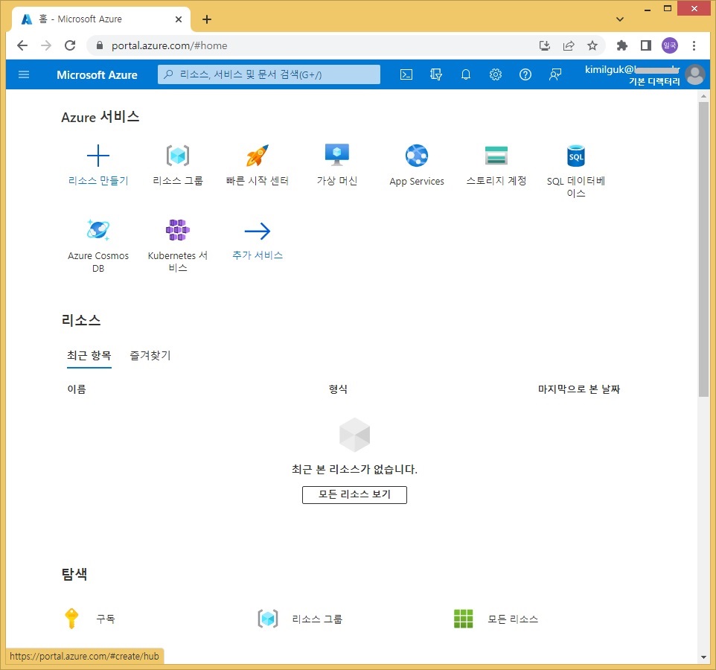
Task: Click the 형식 column header
Action: pos(338,389)
